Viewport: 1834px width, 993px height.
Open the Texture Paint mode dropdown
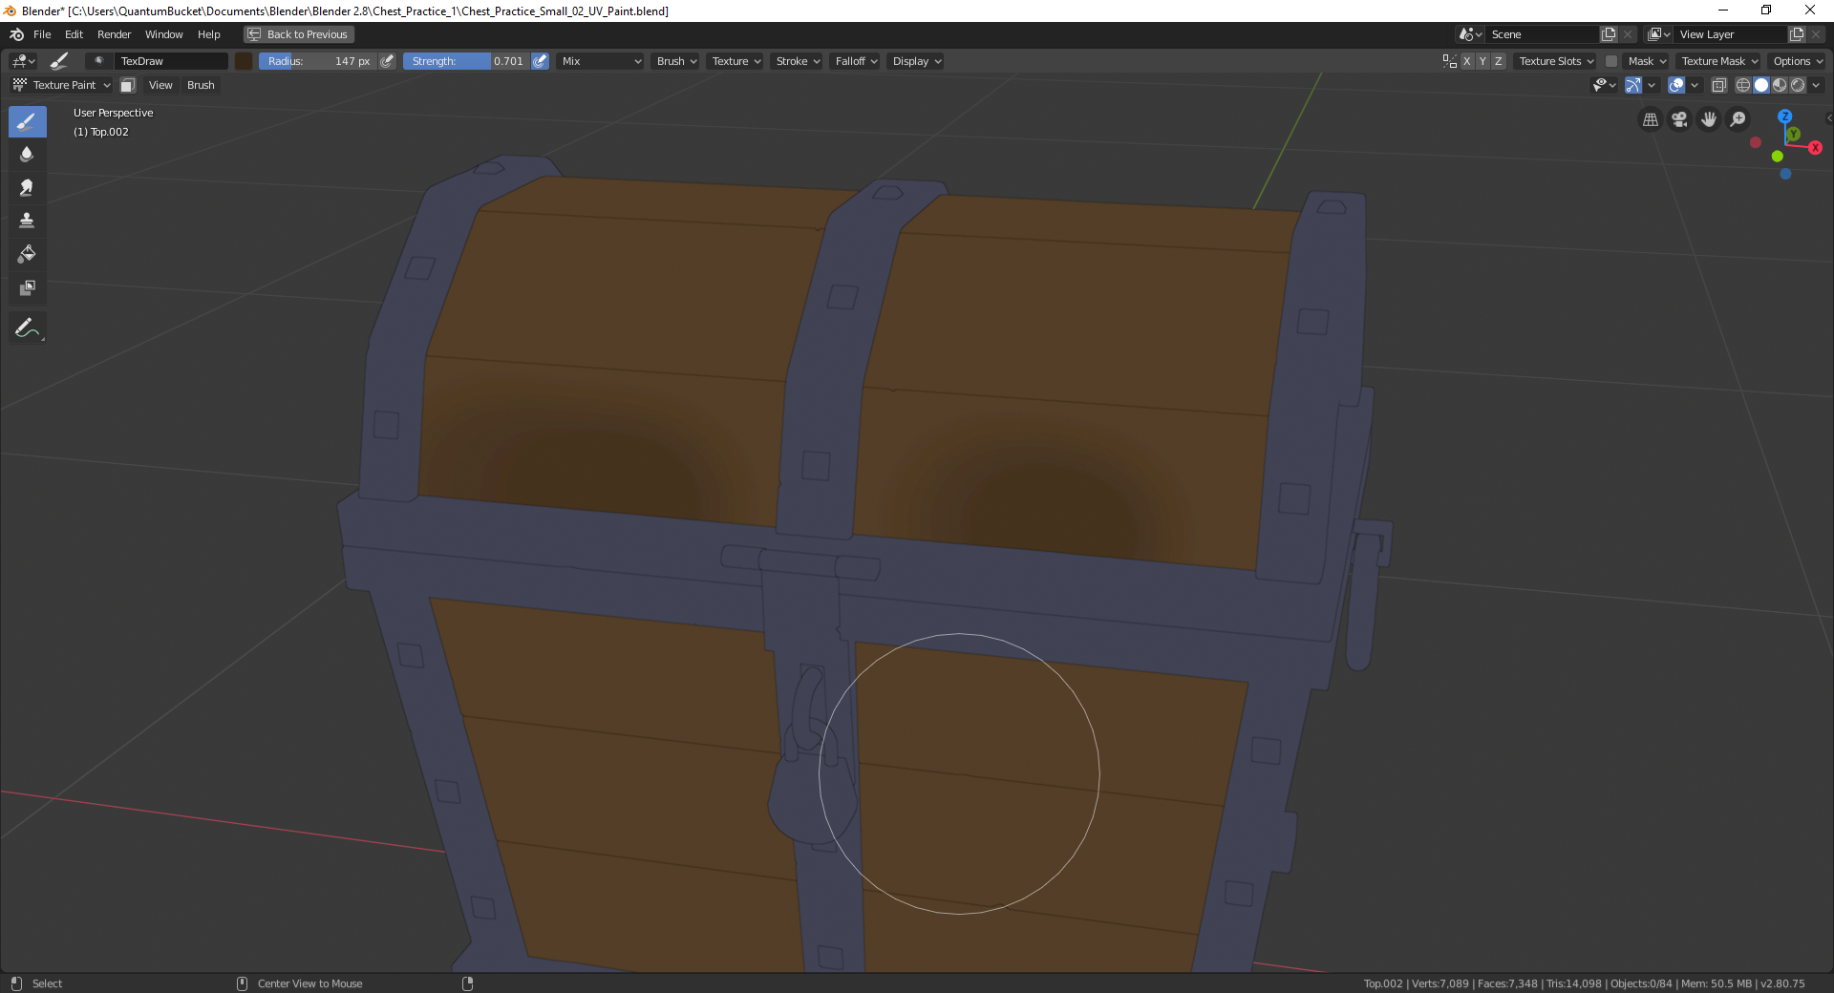62,85
